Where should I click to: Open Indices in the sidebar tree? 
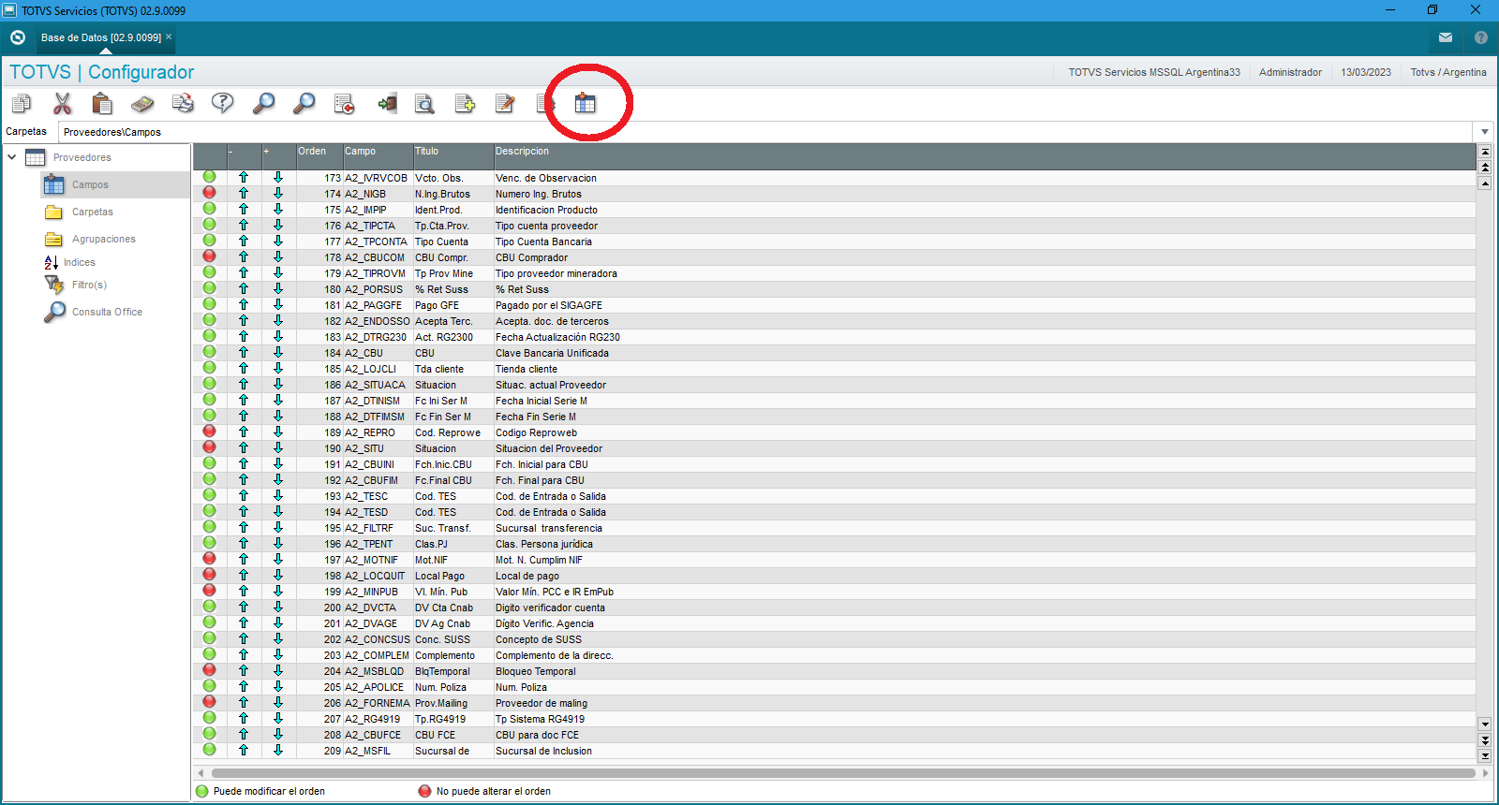[79, 262]
